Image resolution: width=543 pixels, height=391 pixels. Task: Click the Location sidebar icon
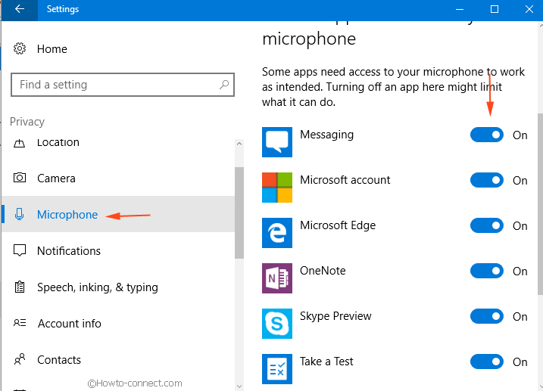point(20,142)
